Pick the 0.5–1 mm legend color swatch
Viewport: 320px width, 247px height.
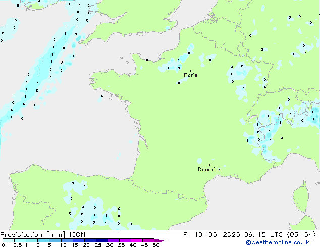click(x=20, y=240)
